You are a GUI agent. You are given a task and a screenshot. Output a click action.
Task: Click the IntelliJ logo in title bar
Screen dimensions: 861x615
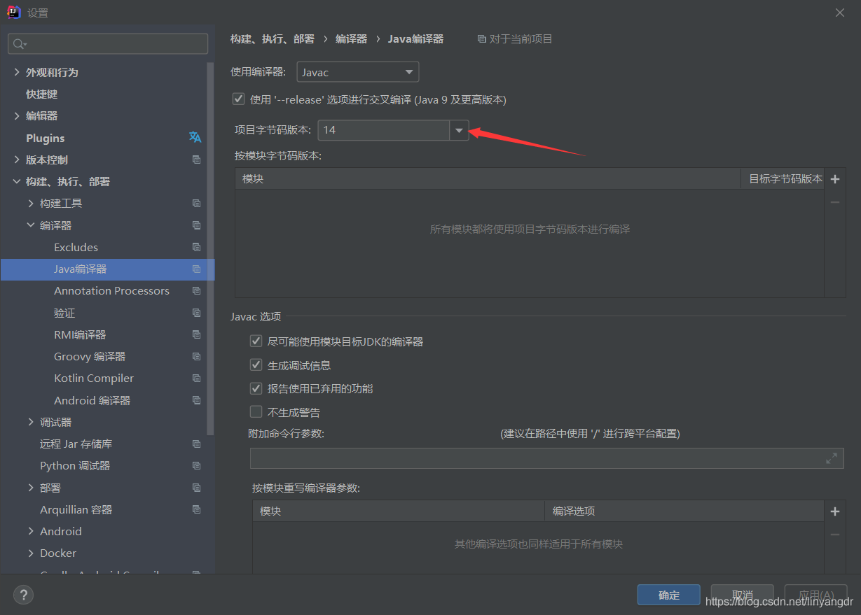point(13,13)
